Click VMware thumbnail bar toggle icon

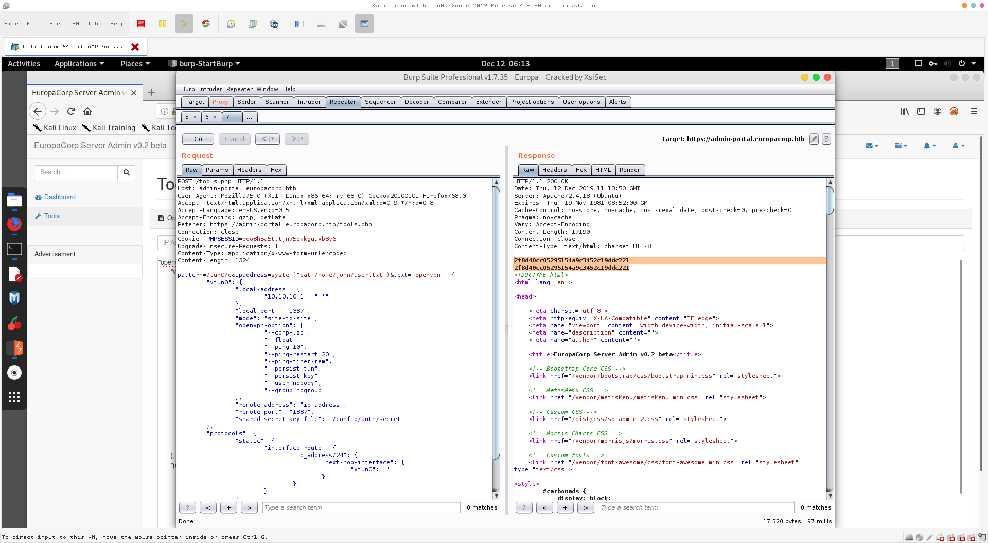tap(321, 24)
